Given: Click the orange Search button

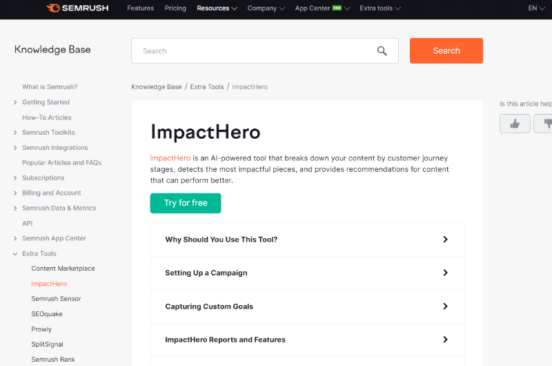Looking at the screenshot, I should coord(446,50).
